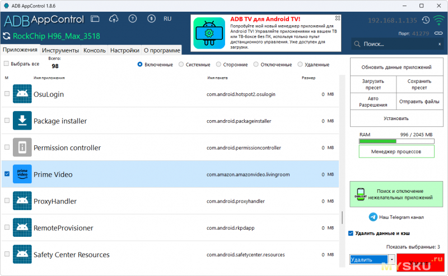448x276 pixels.
Task: Click the debloat phone icon
Action: pos(361,194)
